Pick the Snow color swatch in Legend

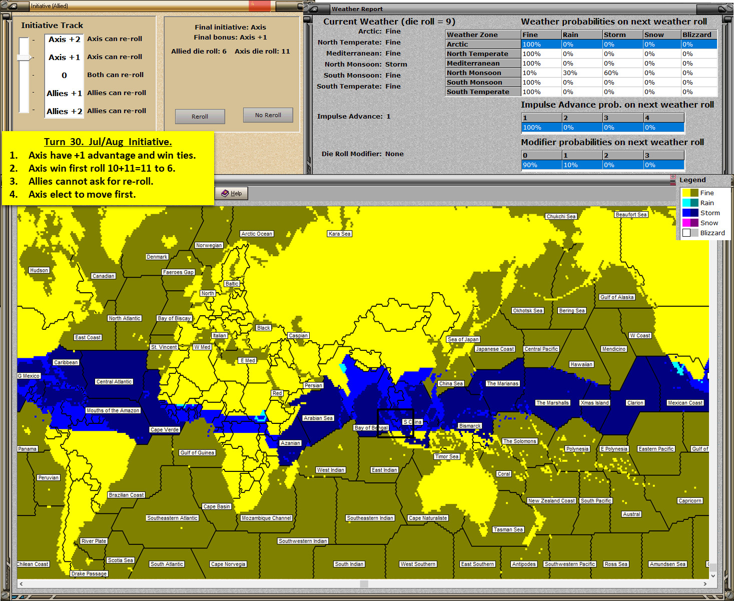(x=690, y=223)
